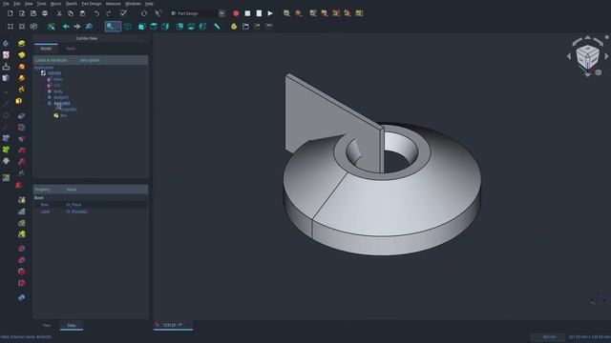
Task: Click the Measure distance ruler icon
Action: (x=217, y=27)
